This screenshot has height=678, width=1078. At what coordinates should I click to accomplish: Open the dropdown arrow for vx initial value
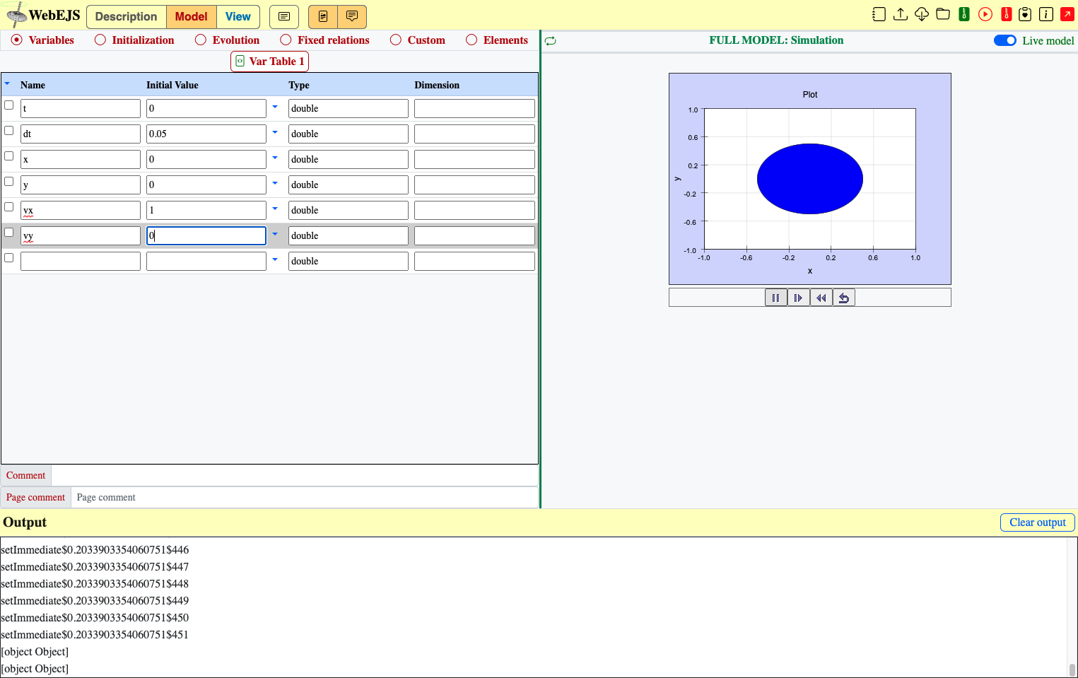tap(275, 209)
